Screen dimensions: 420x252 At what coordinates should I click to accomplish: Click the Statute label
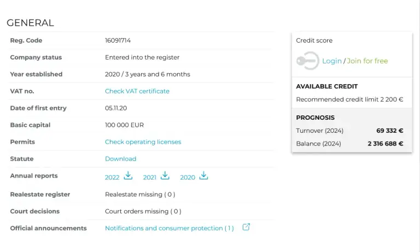22,159
